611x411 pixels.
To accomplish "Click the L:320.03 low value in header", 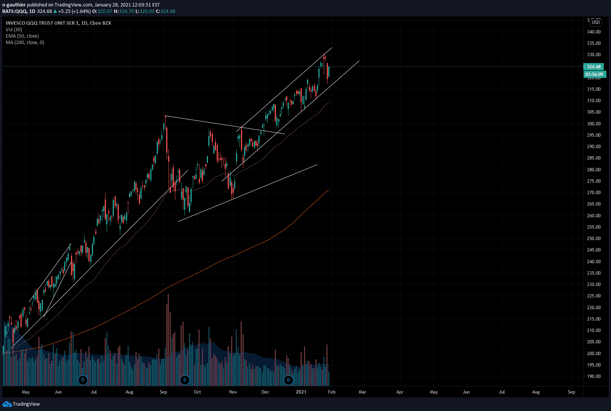I will (x=145, y=11).
